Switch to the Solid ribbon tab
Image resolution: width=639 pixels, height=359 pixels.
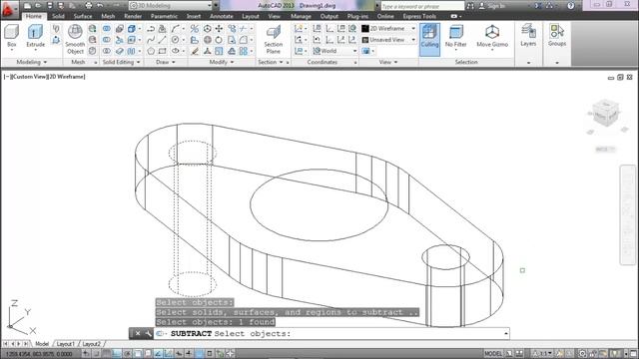58,16
